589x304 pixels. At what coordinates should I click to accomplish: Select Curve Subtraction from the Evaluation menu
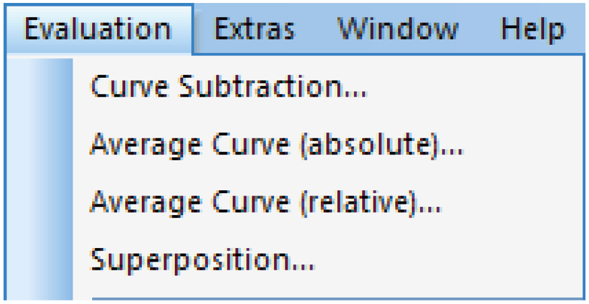[x=327, y=87]
